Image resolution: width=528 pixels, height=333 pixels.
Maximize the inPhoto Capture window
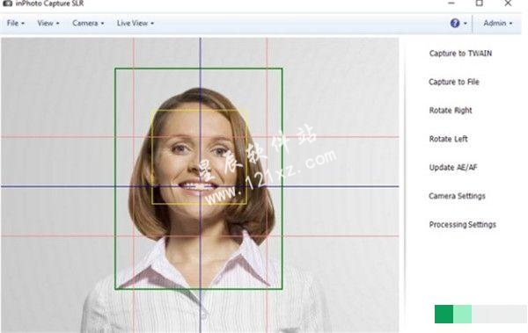[x=480, y=4]
